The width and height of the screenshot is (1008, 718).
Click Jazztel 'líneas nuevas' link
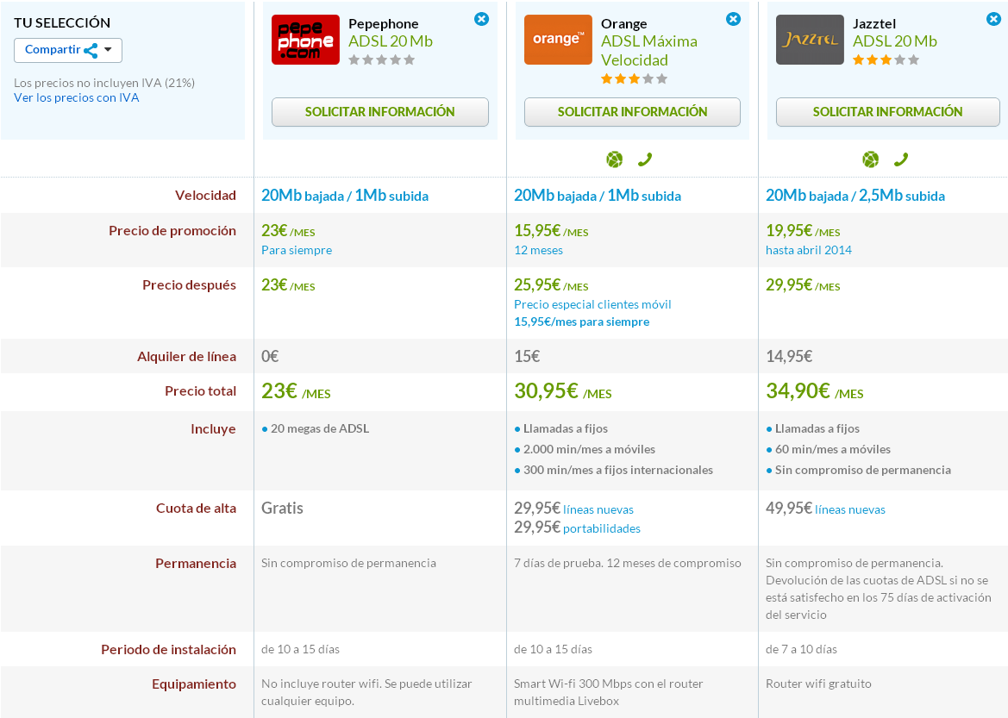(x=850, y=509)
